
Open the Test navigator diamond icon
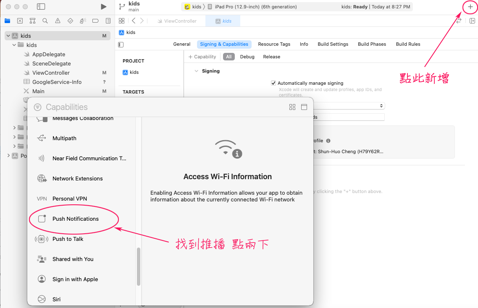pos(70,21)
